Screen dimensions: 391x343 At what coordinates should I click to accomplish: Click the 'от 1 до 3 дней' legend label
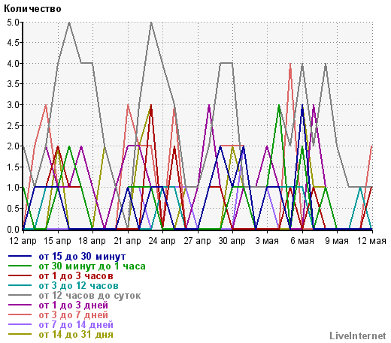pyautogui.click(x=74, y=305)
